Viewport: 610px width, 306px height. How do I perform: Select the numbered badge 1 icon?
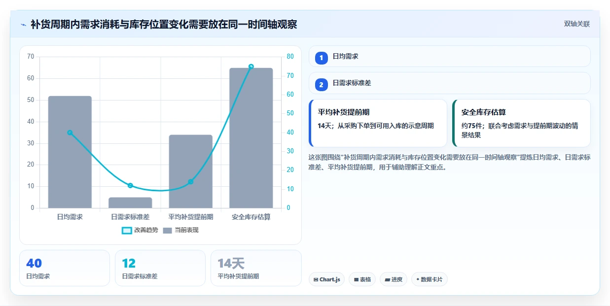(322, 58)
